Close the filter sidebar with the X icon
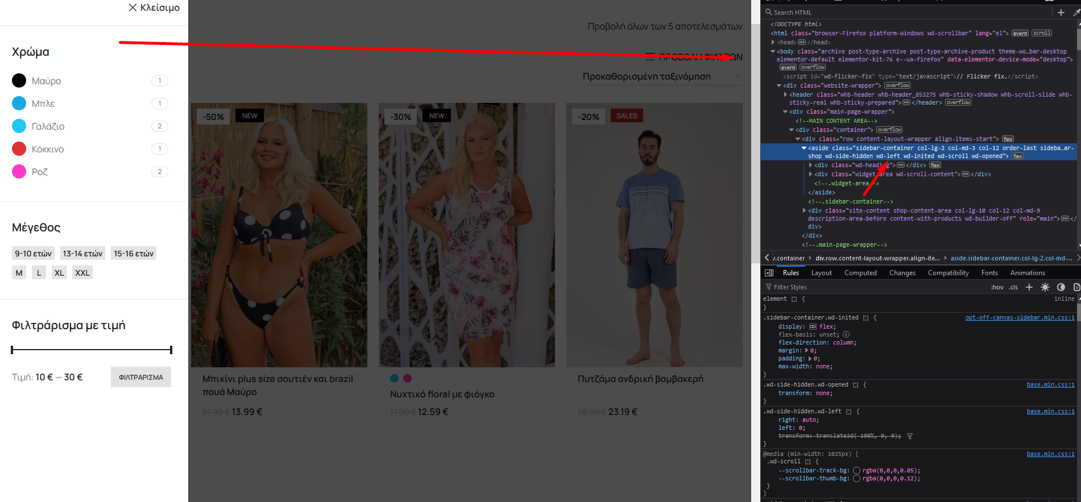This screenshot has width=1081, height=502. pyautogui.click(x=132, y=7)
